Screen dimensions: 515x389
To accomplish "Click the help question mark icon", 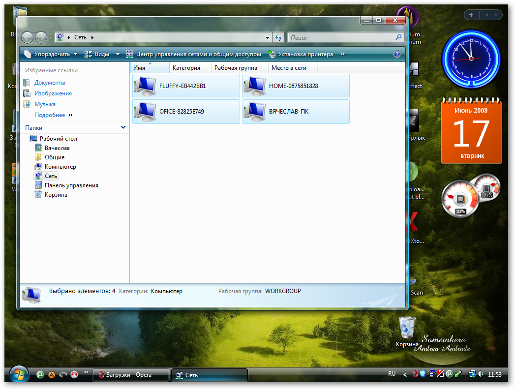I will click(x=397, y=54).
